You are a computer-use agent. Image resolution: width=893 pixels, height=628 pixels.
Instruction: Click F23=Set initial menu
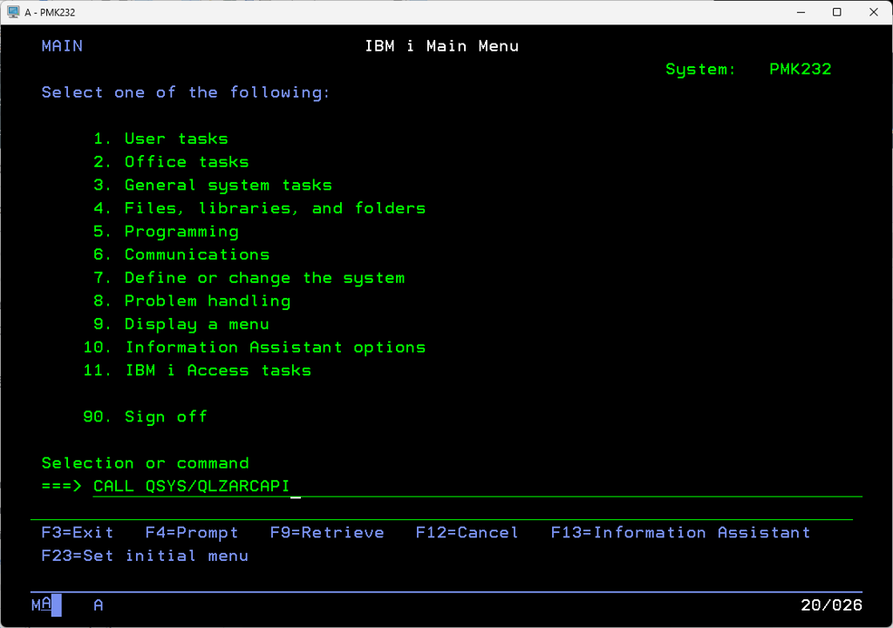145,556
